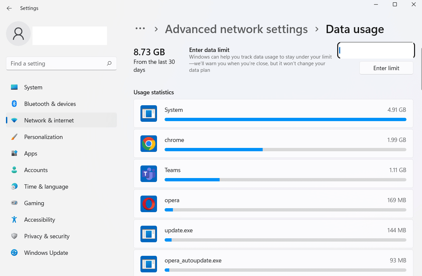Image resolution: width=422 pixels, height=276 pixels.
Task: Click the opera app icon
Action: click(x=149, y=204)
